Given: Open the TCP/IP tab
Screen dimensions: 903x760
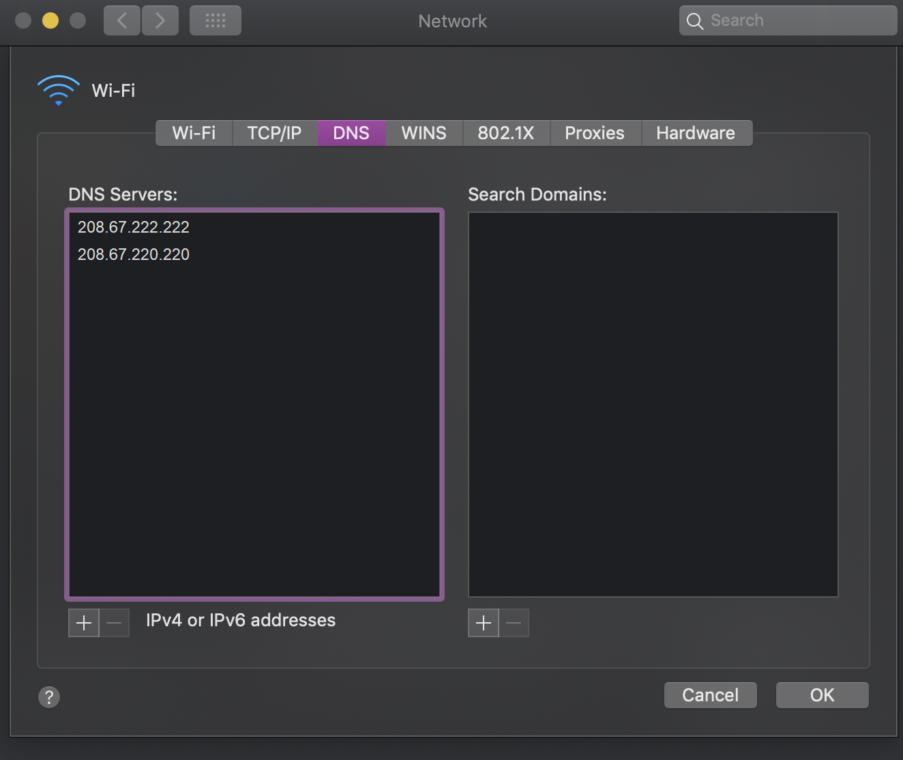Looking at the screenshot, I should 274,133.
